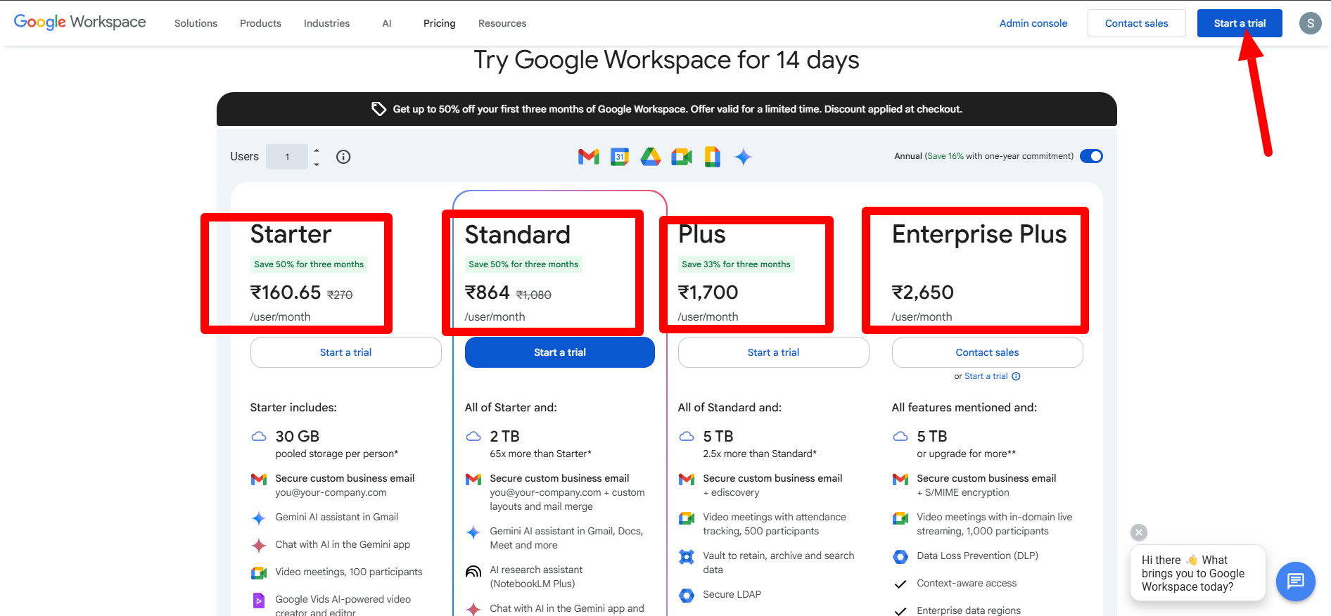Open the Resources menu
Viewport: 1331px width, 616px height.
pyautogui.click(x=502, y=23)
